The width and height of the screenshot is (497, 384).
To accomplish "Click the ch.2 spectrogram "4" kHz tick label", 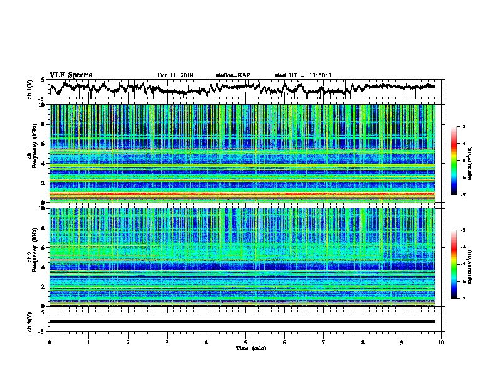I will click(44, 267).
